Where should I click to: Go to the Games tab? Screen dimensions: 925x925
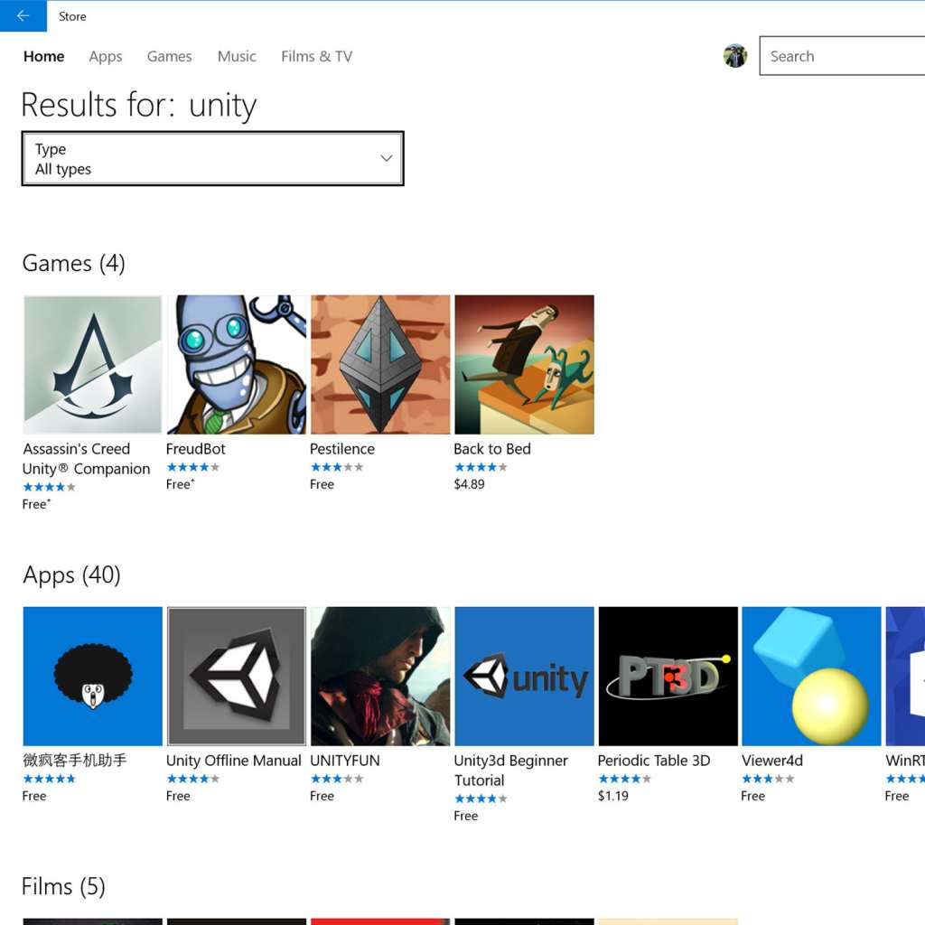tap(169, 56)
